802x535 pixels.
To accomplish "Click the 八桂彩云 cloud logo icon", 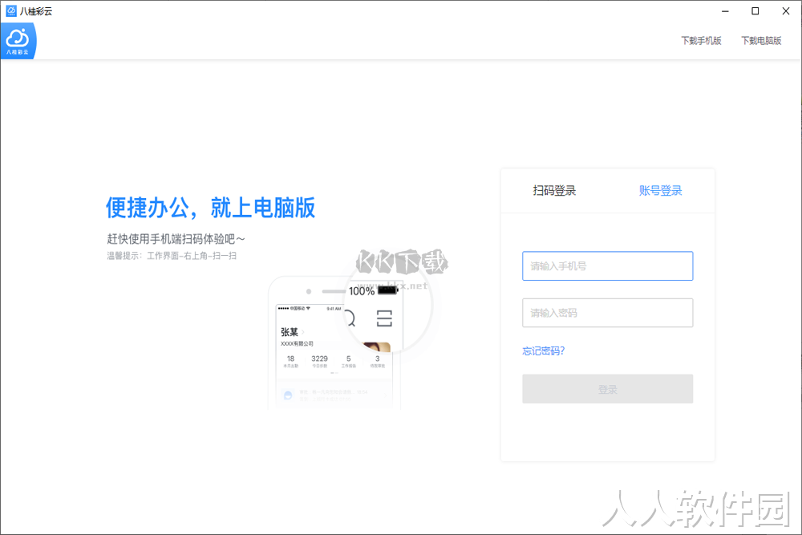I will pyautogui.click(x=18, y=41).
